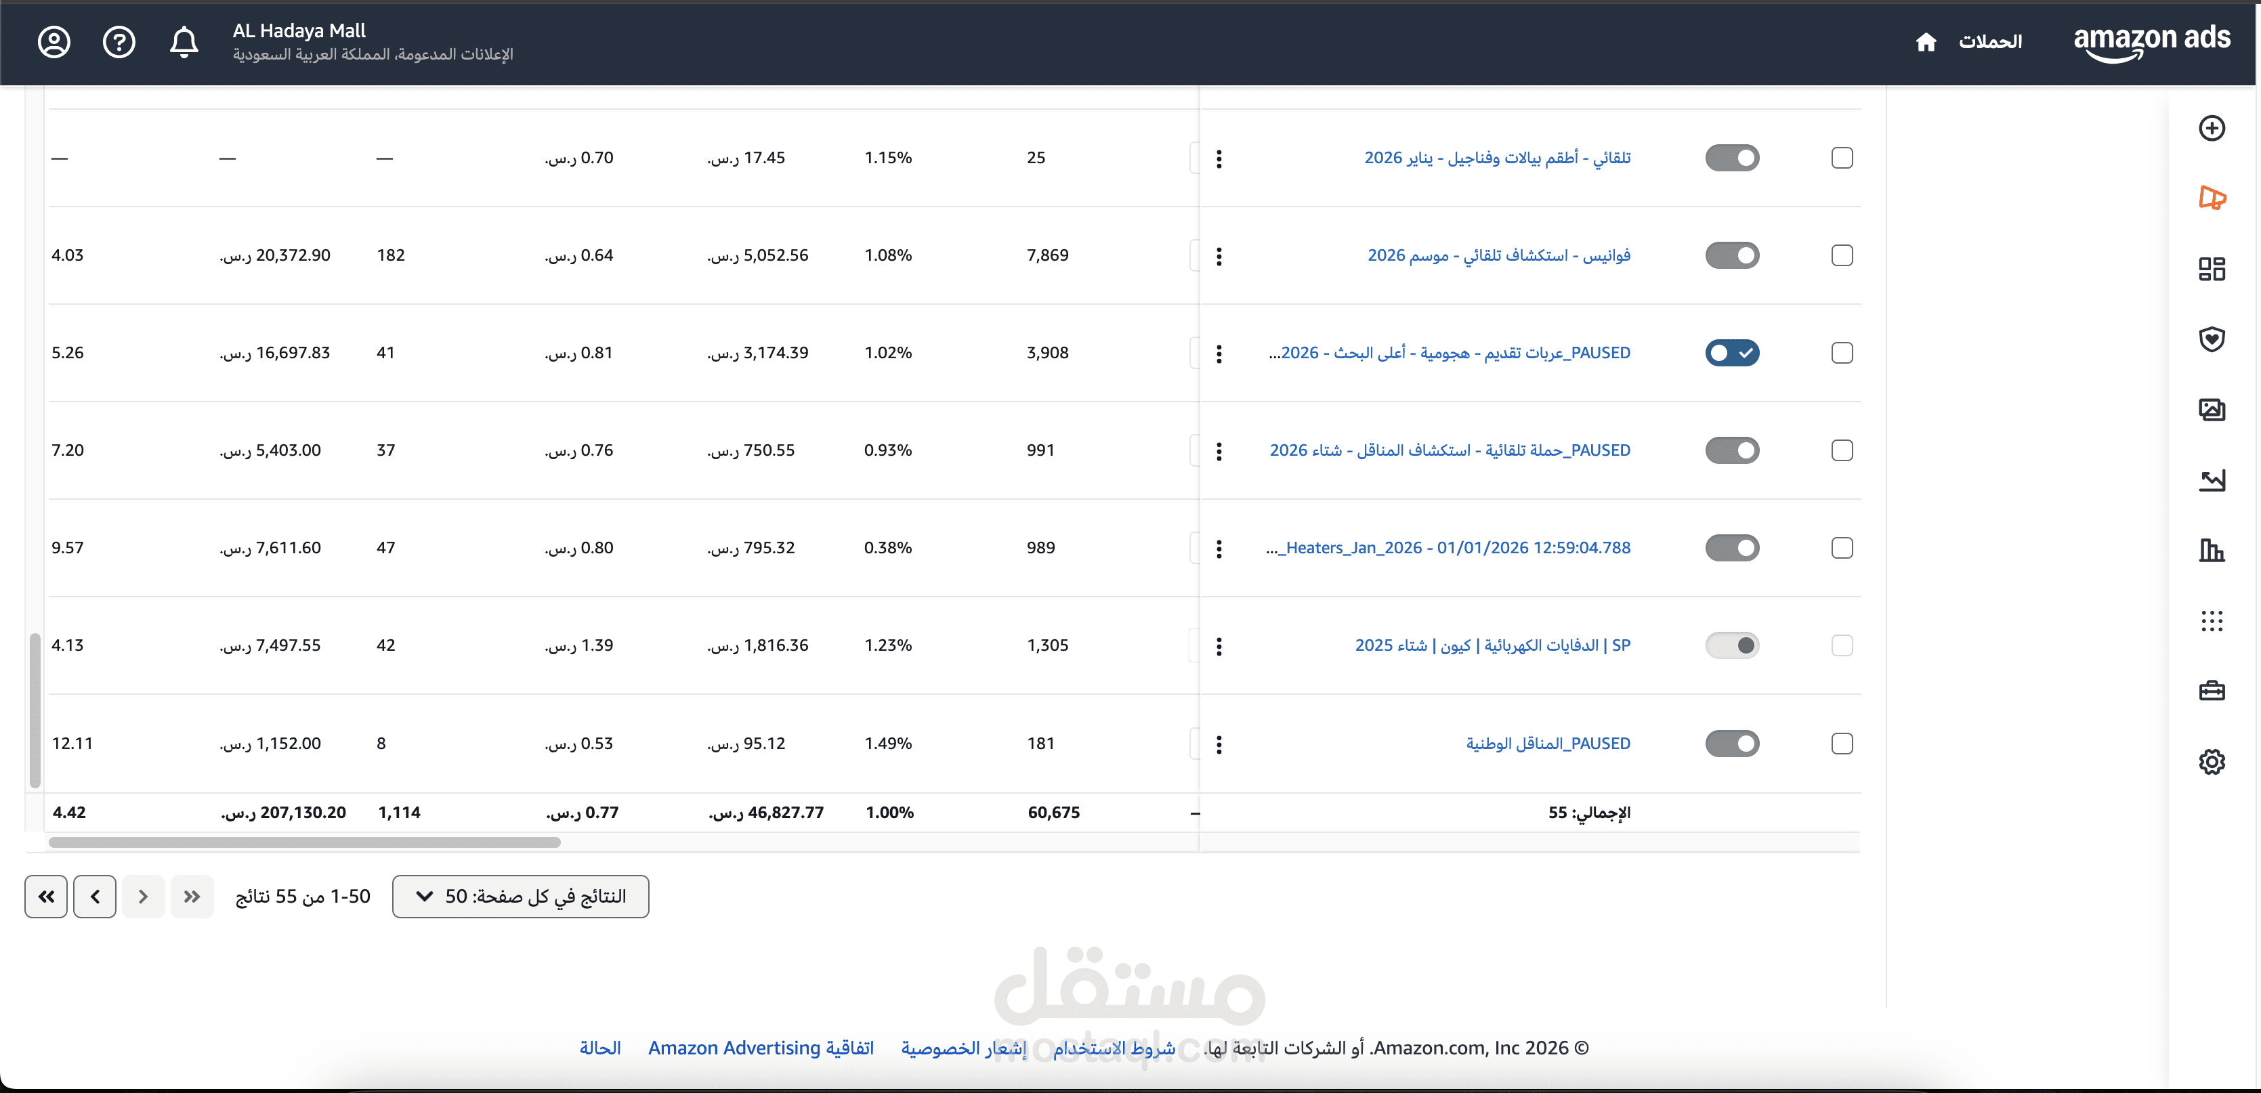The image size is (2261, 1093).
Task: Enable toggle for فوانيس - استكشاف تلقائي campaign
Action: click(x=1733, y=255)
